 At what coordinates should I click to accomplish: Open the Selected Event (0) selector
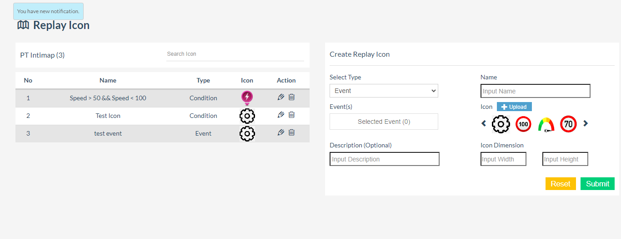coord(384,122)
